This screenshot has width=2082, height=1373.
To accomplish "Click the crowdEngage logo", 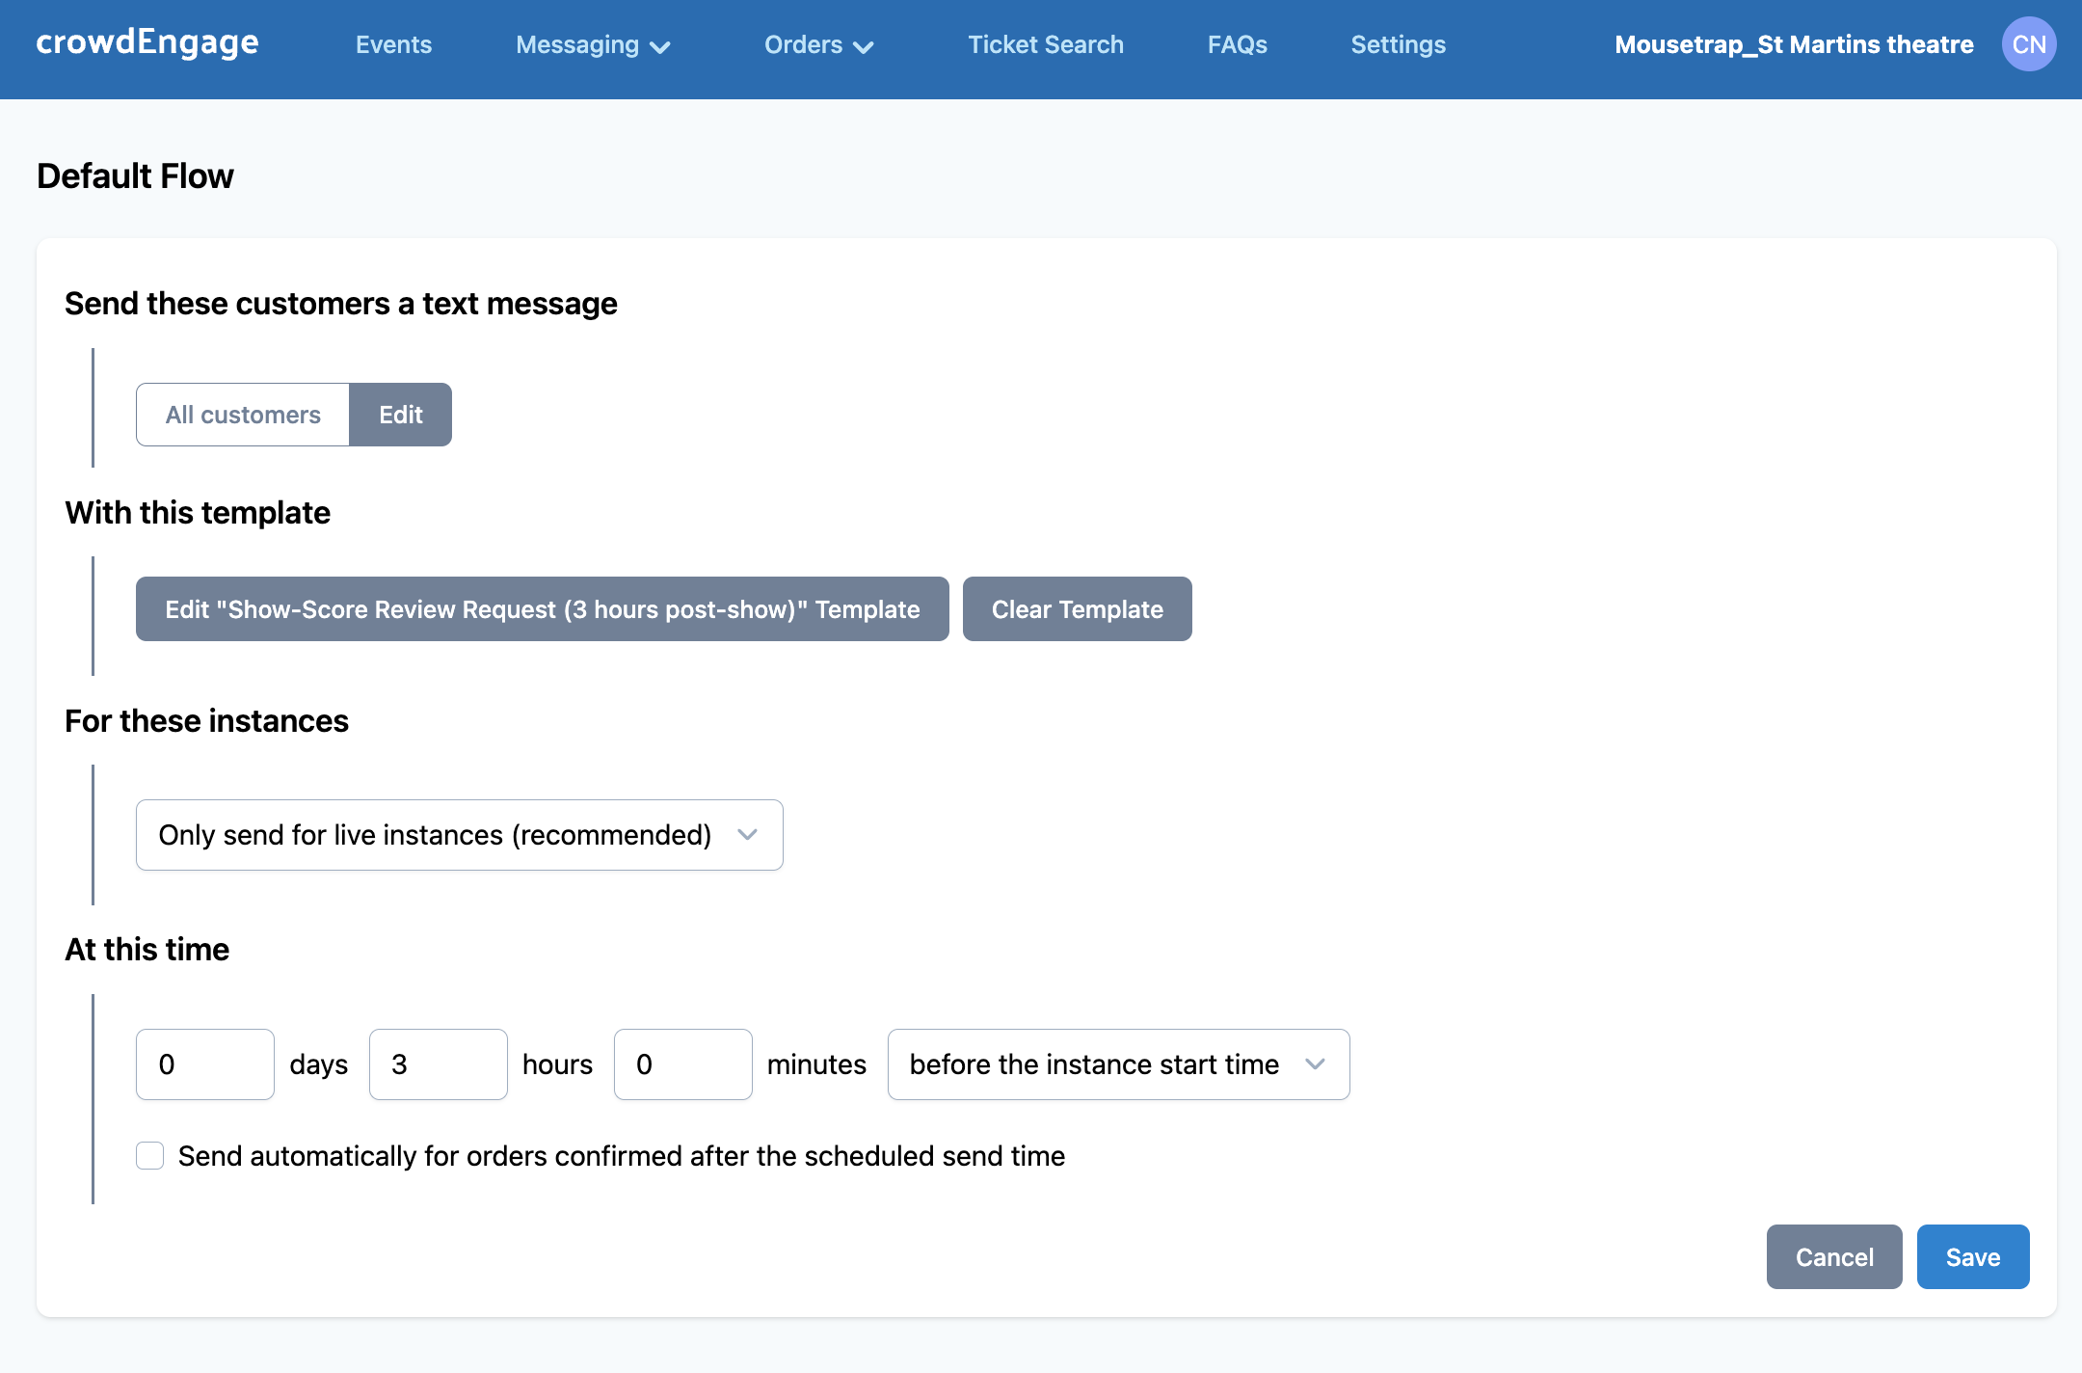I will (x=147, y=43).
